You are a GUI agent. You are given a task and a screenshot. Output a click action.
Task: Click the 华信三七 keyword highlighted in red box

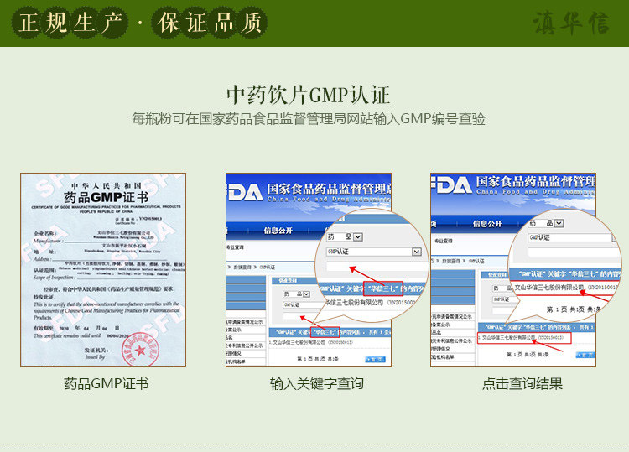[383, 288]
